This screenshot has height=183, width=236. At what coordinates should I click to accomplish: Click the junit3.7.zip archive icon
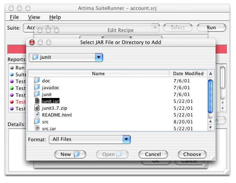tap(37, 108)
